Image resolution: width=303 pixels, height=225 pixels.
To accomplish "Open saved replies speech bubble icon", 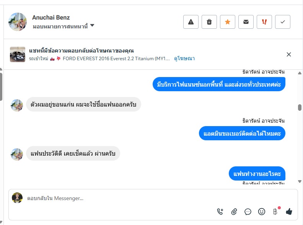I will point(248,211).
